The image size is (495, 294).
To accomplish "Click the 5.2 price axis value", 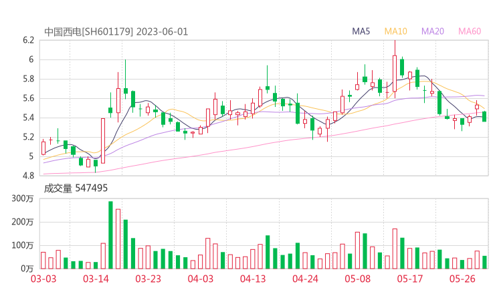I will tap(28, 137).
